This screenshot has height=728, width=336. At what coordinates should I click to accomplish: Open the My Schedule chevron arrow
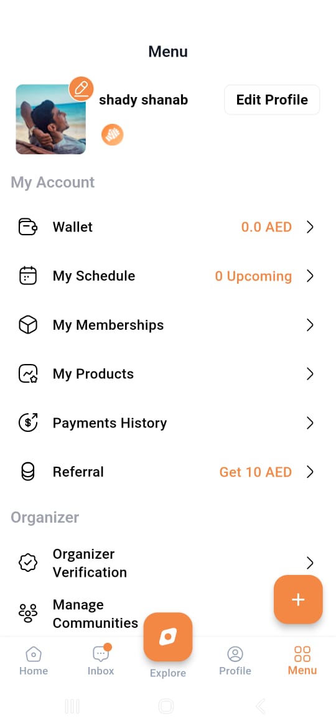point(310,276)
